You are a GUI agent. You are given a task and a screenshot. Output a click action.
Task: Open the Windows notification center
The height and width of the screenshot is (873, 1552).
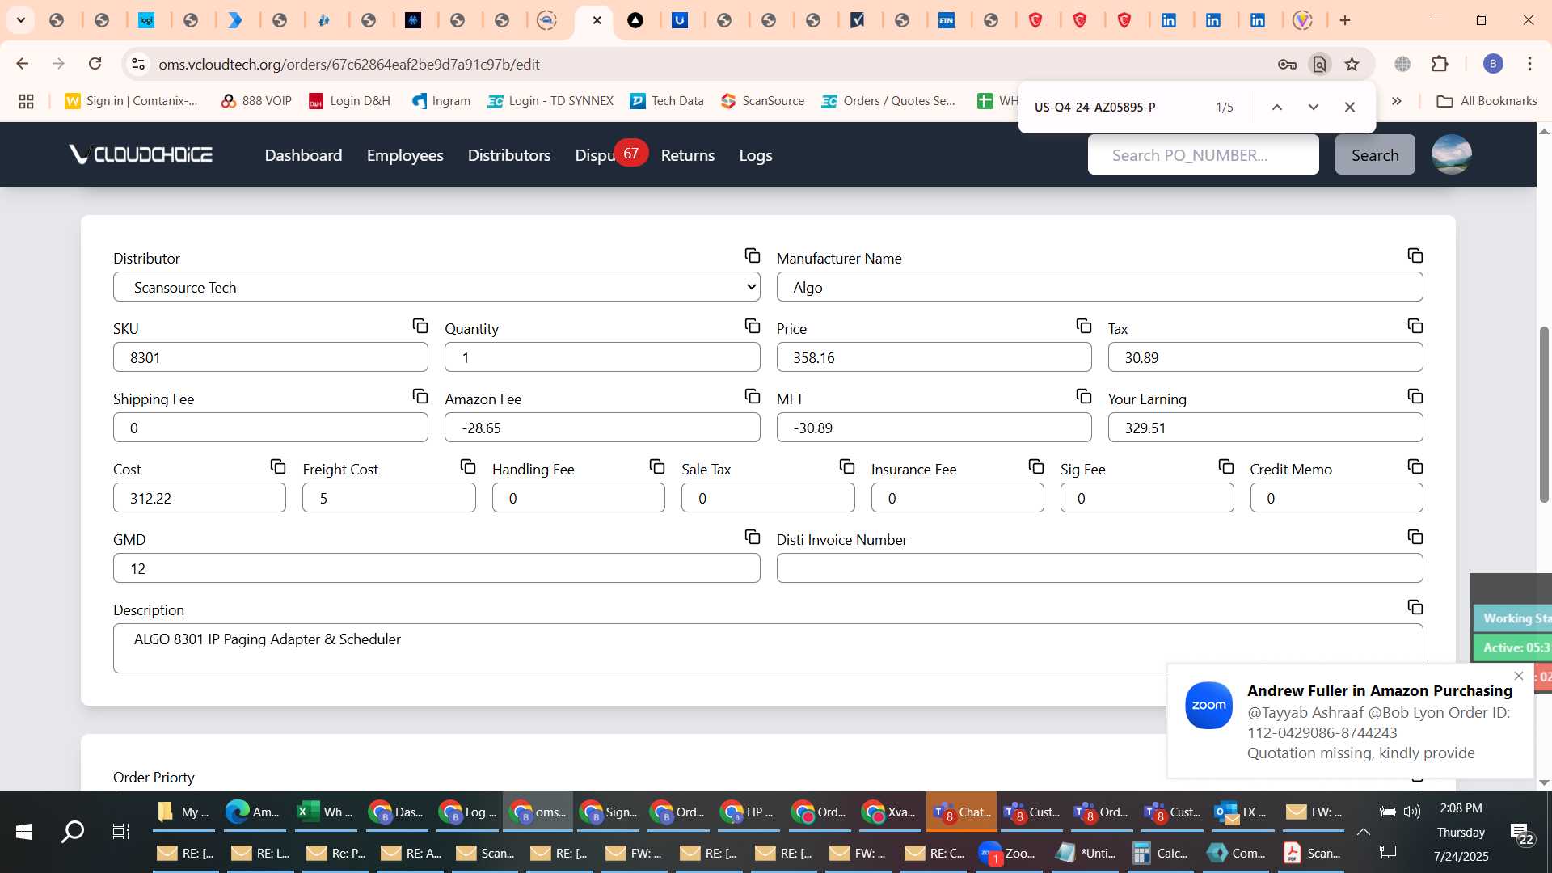[x=1520, y=833]
